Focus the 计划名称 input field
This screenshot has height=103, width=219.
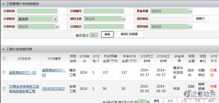pyautogui.click(x=37, y=11)
